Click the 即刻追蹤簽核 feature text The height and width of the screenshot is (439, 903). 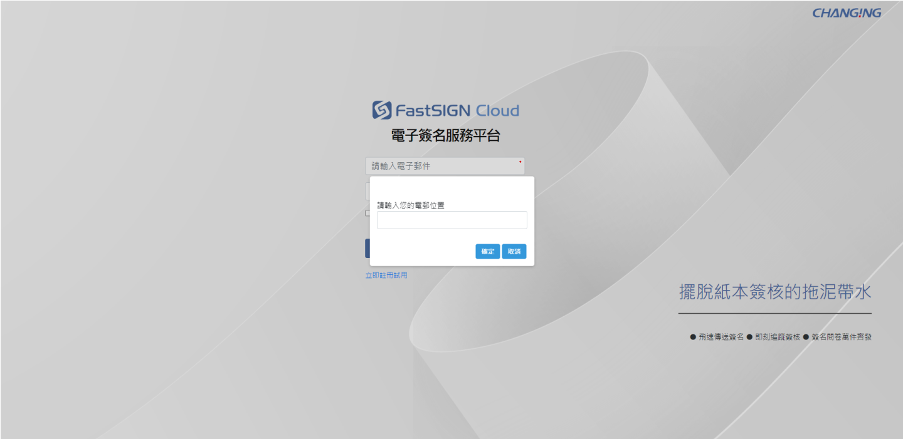[778, 337]
